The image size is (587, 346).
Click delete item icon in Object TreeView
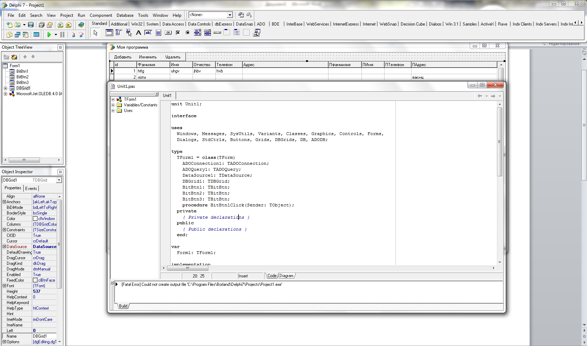click(14, 57)
